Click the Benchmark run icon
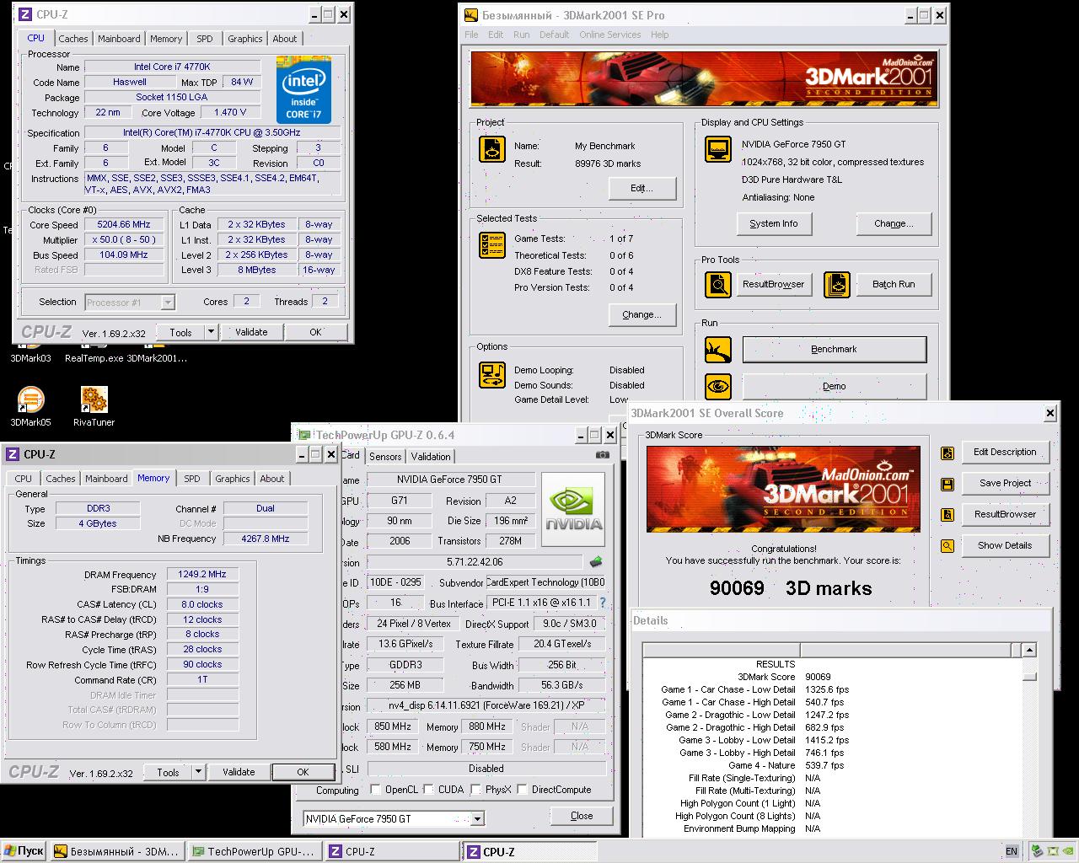Screen dimensions: 1079x863 point(718,349)
